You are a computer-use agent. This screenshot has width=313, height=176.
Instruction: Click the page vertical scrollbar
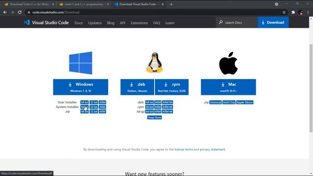311,88
